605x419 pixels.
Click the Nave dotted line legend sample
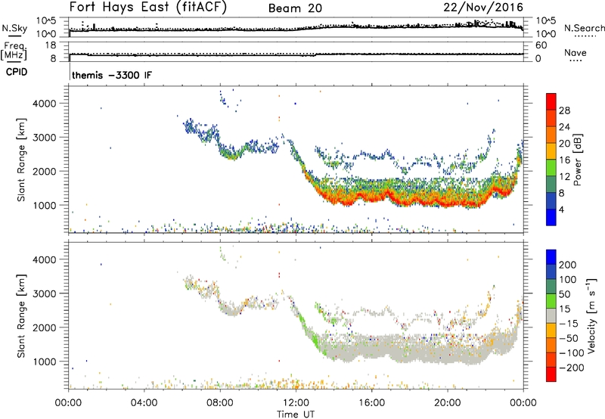pos(576,61)
